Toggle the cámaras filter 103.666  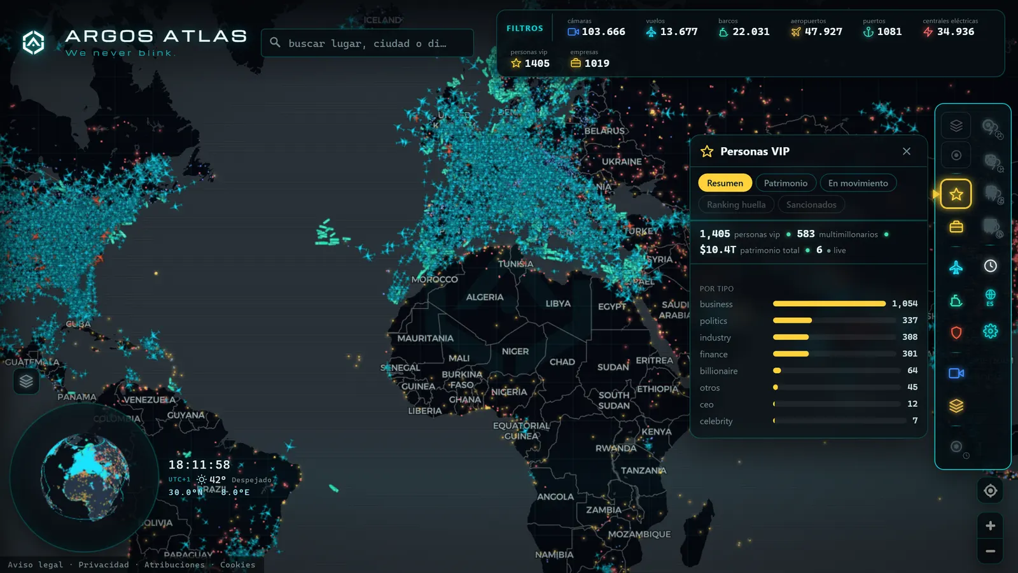tap(596, 28)
